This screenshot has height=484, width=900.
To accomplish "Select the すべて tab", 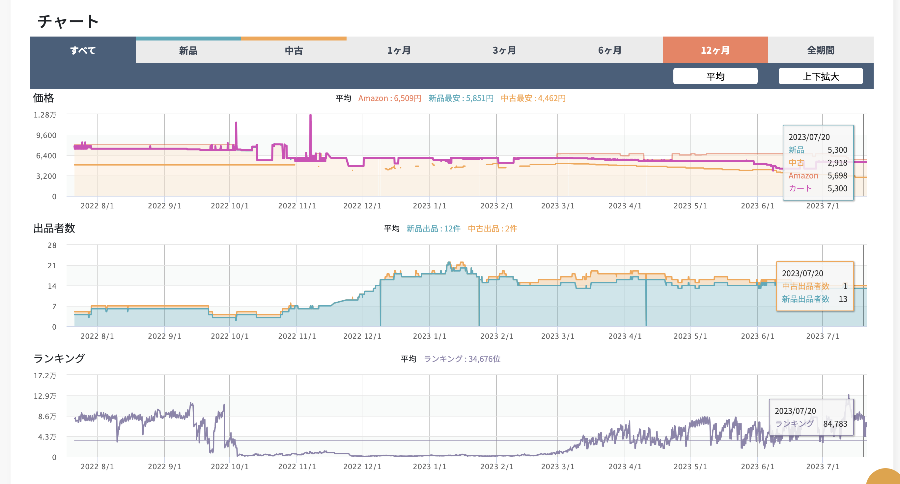I will [83, 50].
